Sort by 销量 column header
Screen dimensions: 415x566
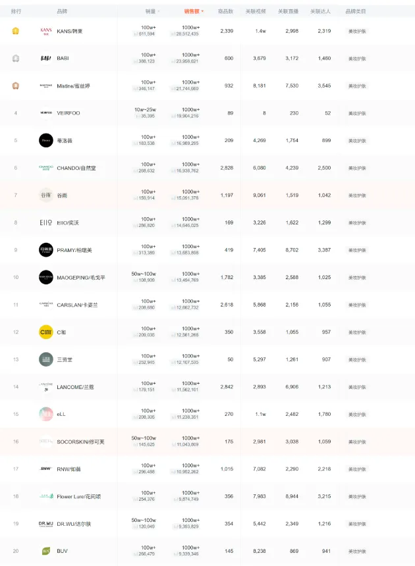point(152,11)
